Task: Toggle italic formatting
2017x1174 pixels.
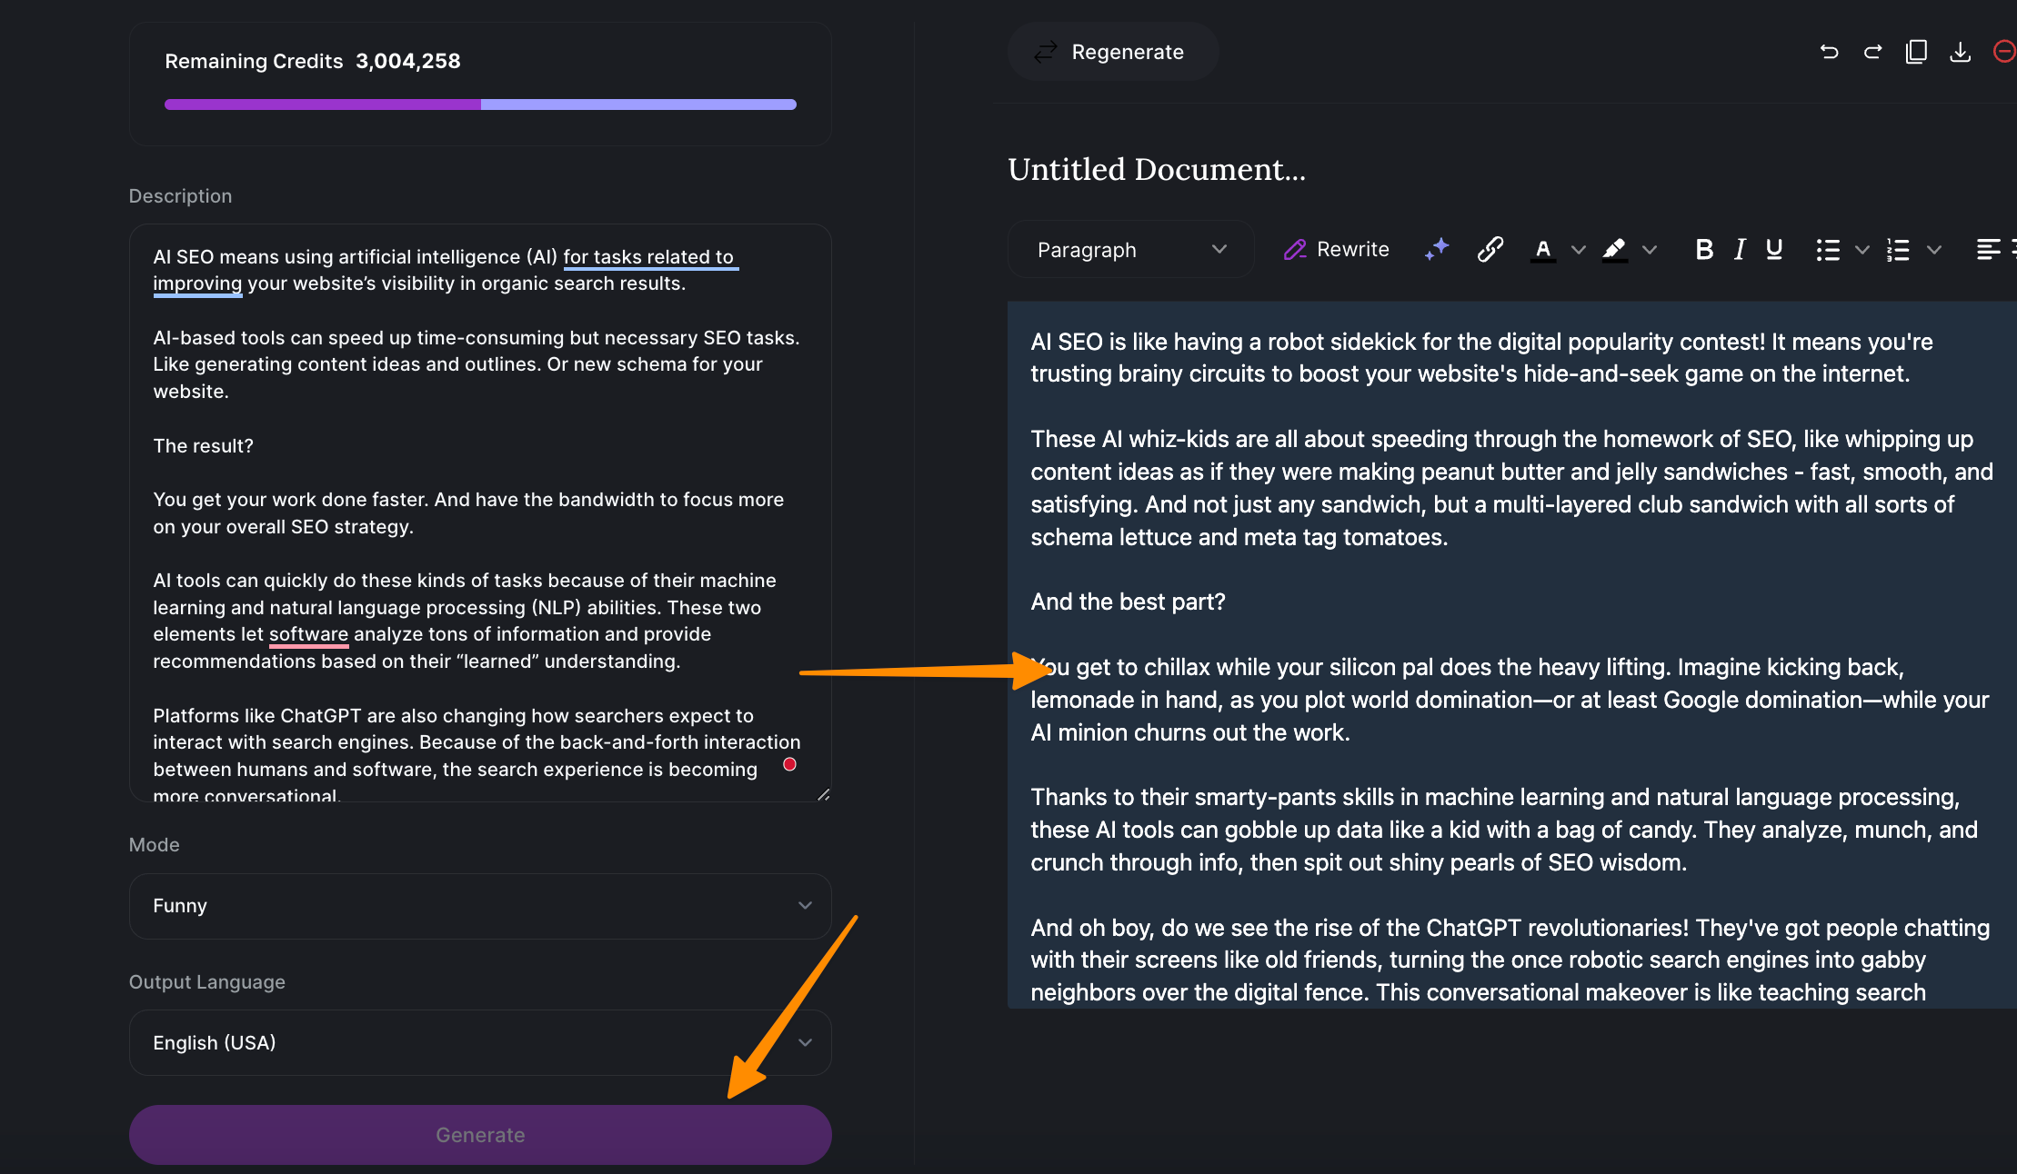Action: 1739,249
